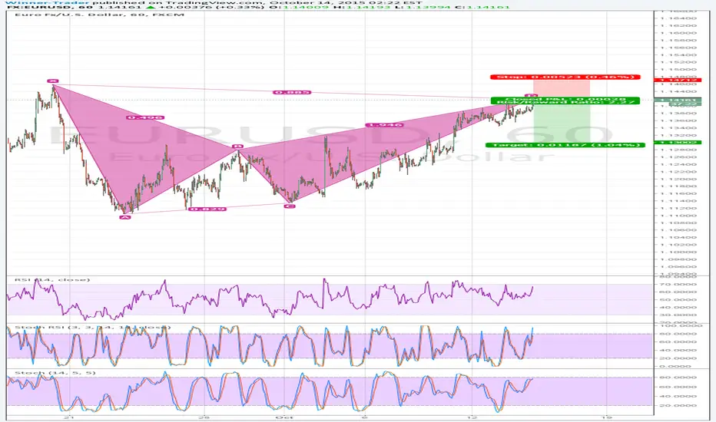
Task: Click the 1.16200 price scale value
Action: coord(678,25)
